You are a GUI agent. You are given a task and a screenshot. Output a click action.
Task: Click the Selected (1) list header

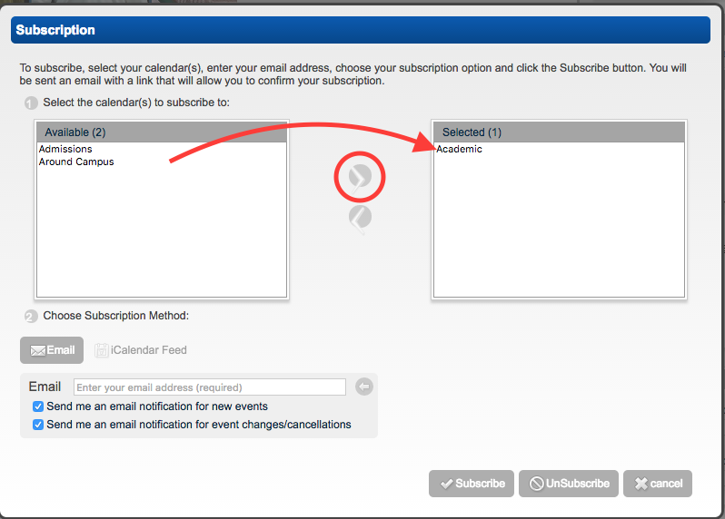[x=559, y=132]
